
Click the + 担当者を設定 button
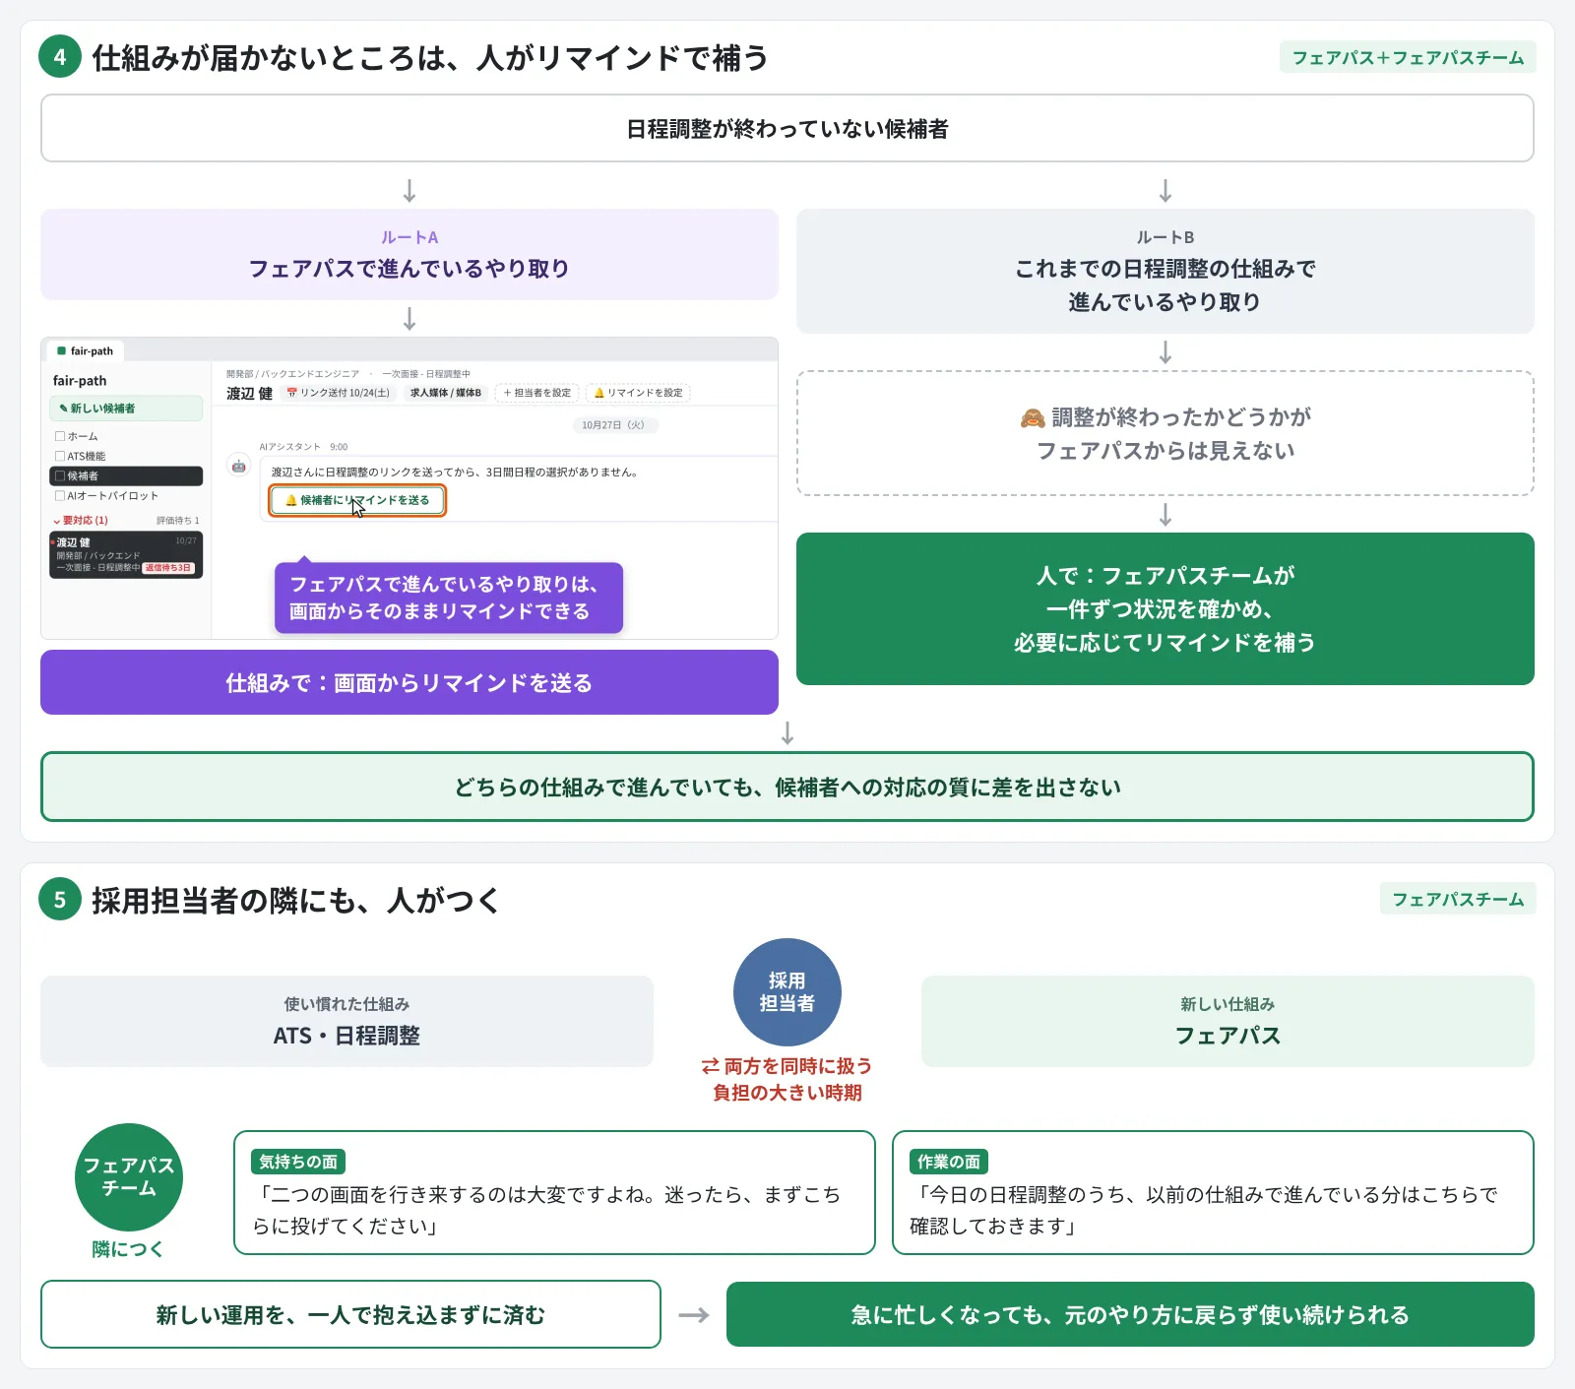(x=537, y=393)
